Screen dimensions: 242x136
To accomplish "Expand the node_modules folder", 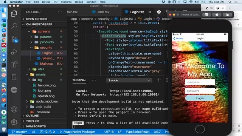I will point(47,102).
